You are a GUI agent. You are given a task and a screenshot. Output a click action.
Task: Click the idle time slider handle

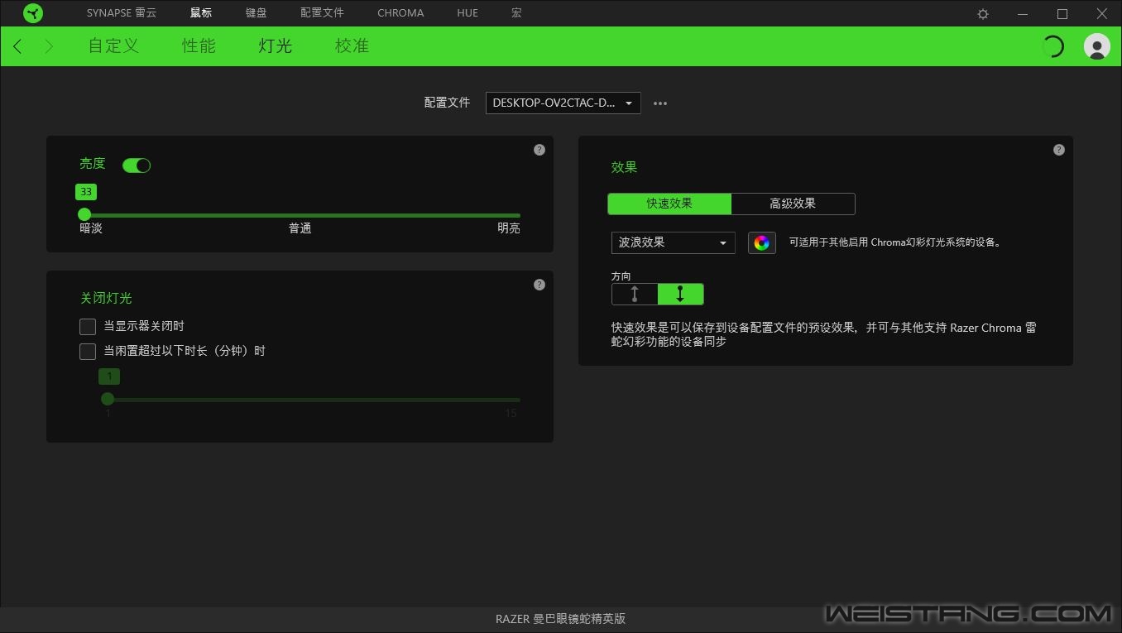click(108, 399)
